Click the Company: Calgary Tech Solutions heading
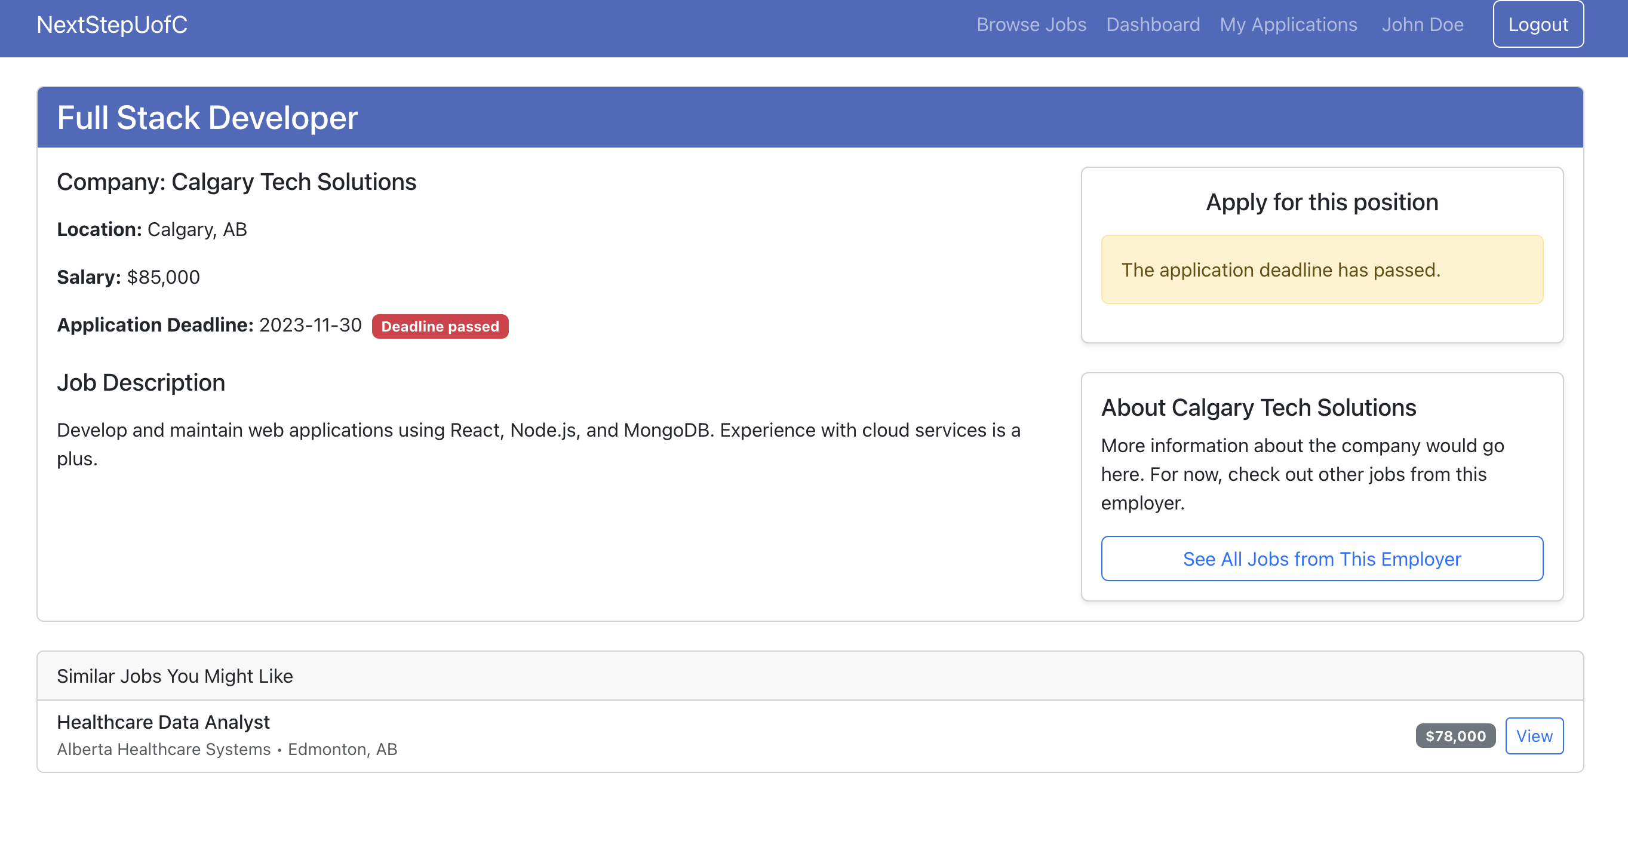1628x847 pixels. point(236,182)
